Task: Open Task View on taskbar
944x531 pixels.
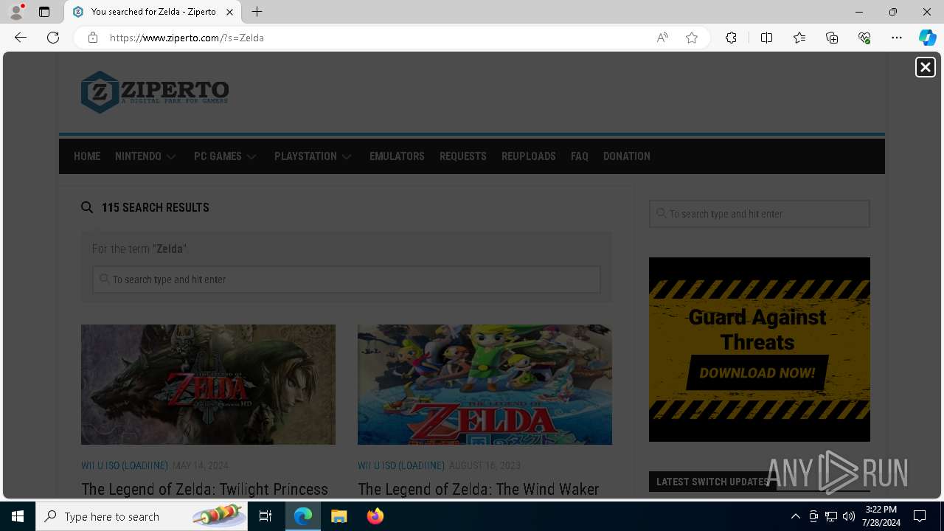Action: coord(265,516)
